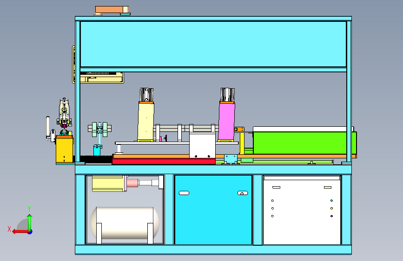Select the yellow box under the upper cover
The height and width of the screenshot is (261, 403).
point(102,78)
